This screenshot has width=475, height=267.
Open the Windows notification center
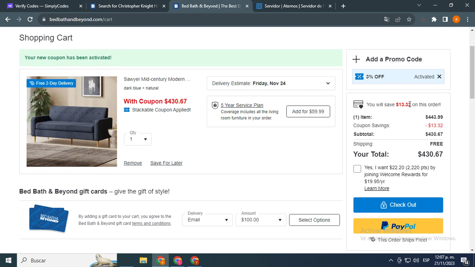point(465,261)
